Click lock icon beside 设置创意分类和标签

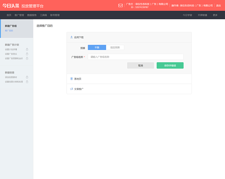point(27,82)
